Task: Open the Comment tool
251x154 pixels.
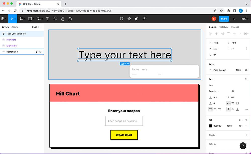Action: (x=70, y=19)
